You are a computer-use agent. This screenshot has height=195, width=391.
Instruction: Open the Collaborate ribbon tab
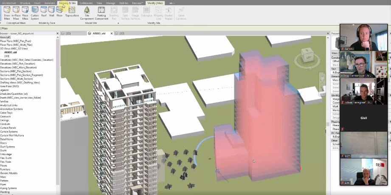point(86,3)
